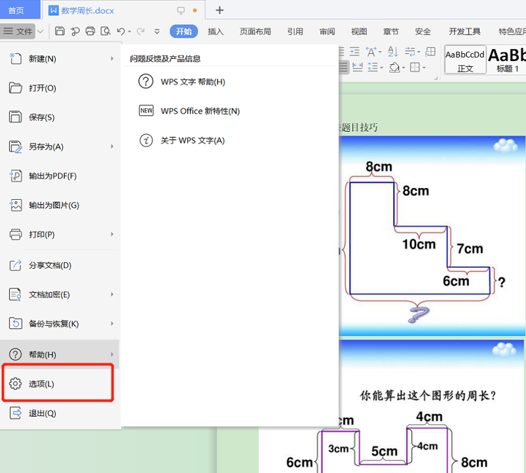This screenshot has height=473, width=526.
Task: Open the borders dropdown arrow
Action: (x=424, y=68)
